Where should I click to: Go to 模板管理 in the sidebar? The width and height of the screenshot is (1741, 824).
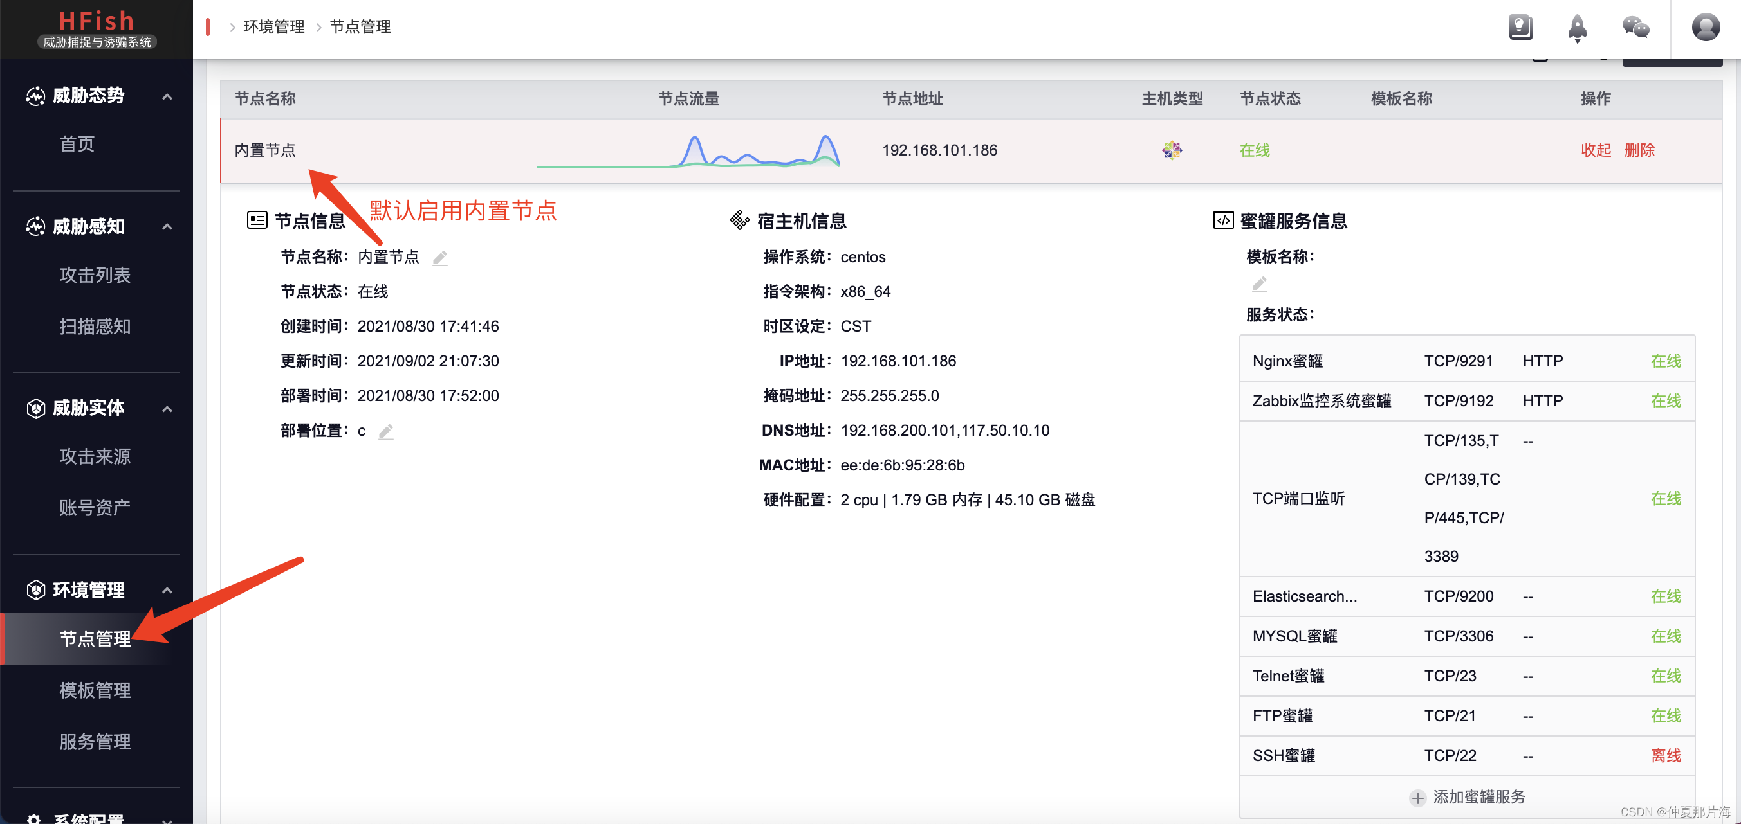[95, 690]
